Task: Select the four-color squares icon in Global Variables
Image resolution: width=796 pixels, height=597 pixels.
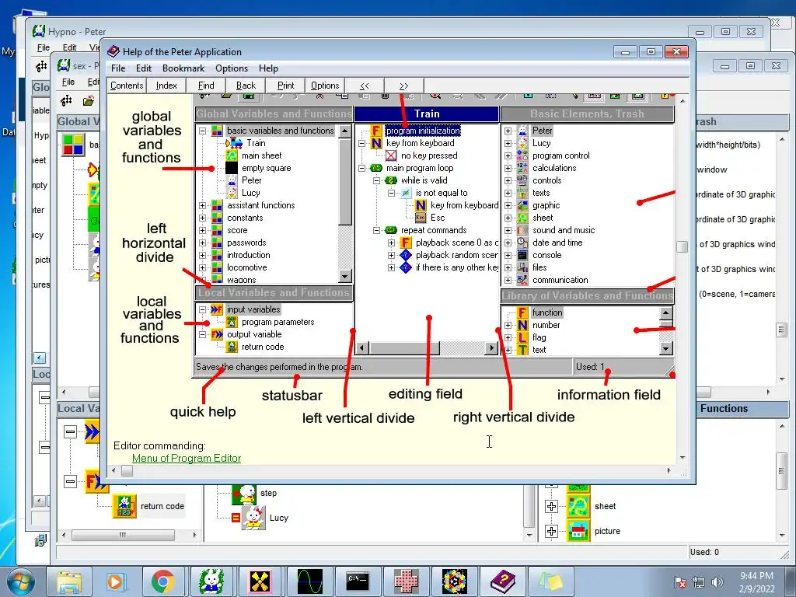Action: click(73, 145)
